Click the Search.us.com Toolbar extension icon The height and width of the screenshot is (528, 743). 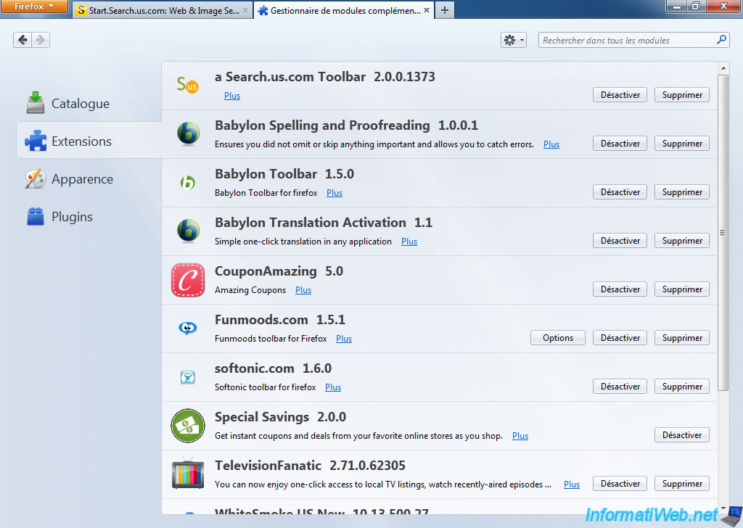tap(188, 86)
